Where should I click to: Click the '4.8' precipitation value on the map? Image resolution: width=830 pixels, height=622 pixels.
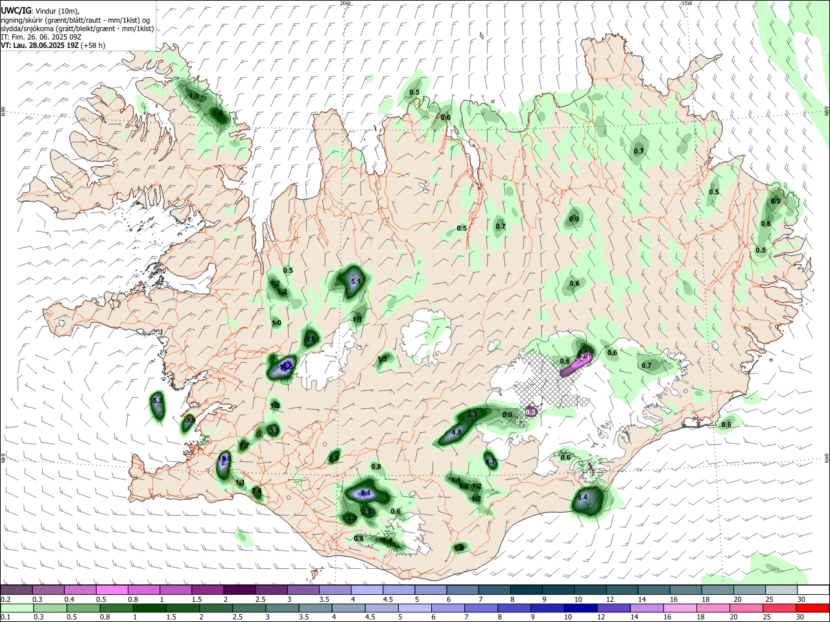tap(456, 433)
